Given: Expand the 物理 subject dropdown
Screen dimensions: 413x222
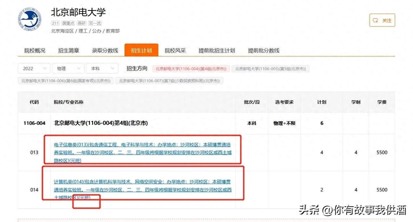Looking at the screenshot, I should click(x=68, y=69).
